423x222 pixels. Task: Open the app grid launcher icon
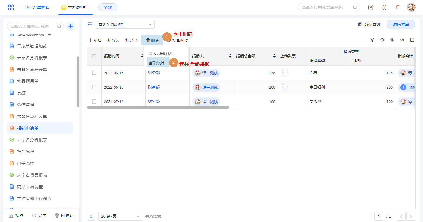(x=11, y=7)
